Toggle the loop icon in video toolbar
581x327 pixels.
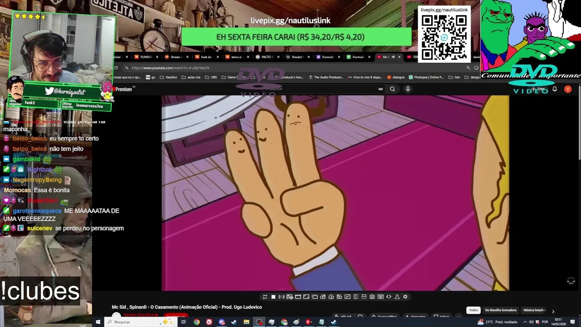[x=265, y=297]
